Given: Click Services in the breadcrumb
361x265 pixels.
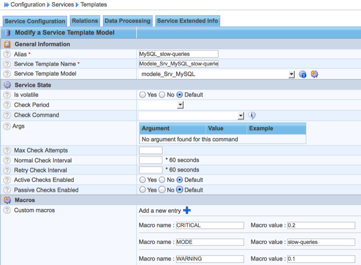Looking at the screenshot, I should tap(63, 5).
